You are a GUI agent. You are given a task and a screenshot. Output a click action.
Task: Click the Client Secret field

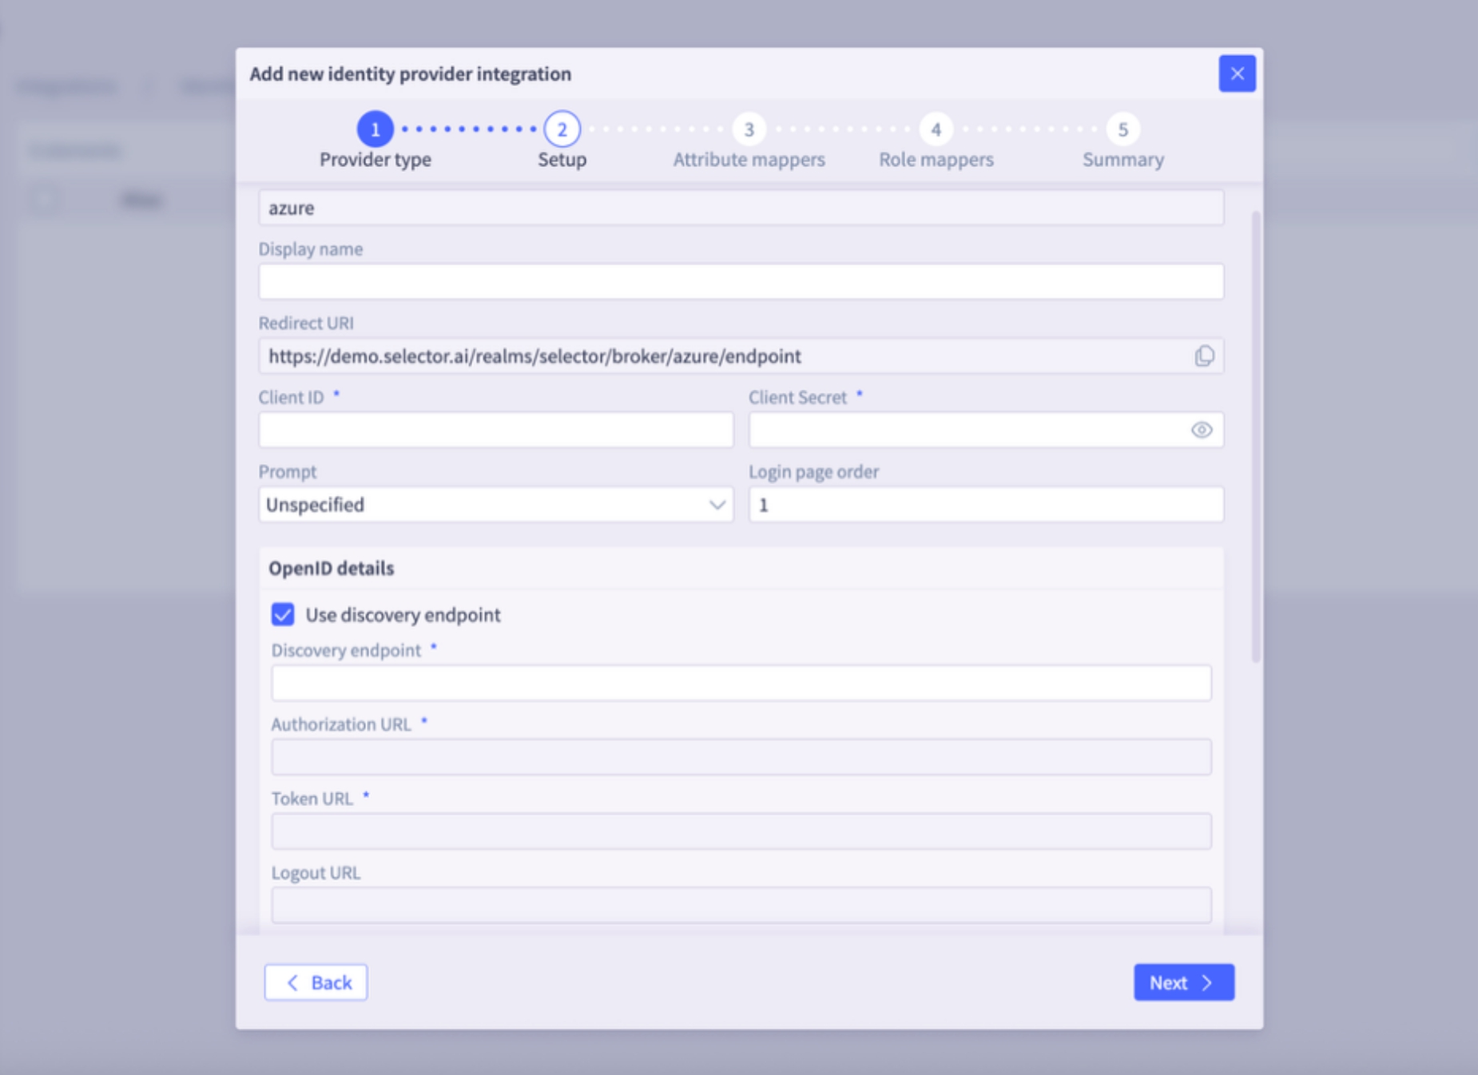click(x=959, y=430)
